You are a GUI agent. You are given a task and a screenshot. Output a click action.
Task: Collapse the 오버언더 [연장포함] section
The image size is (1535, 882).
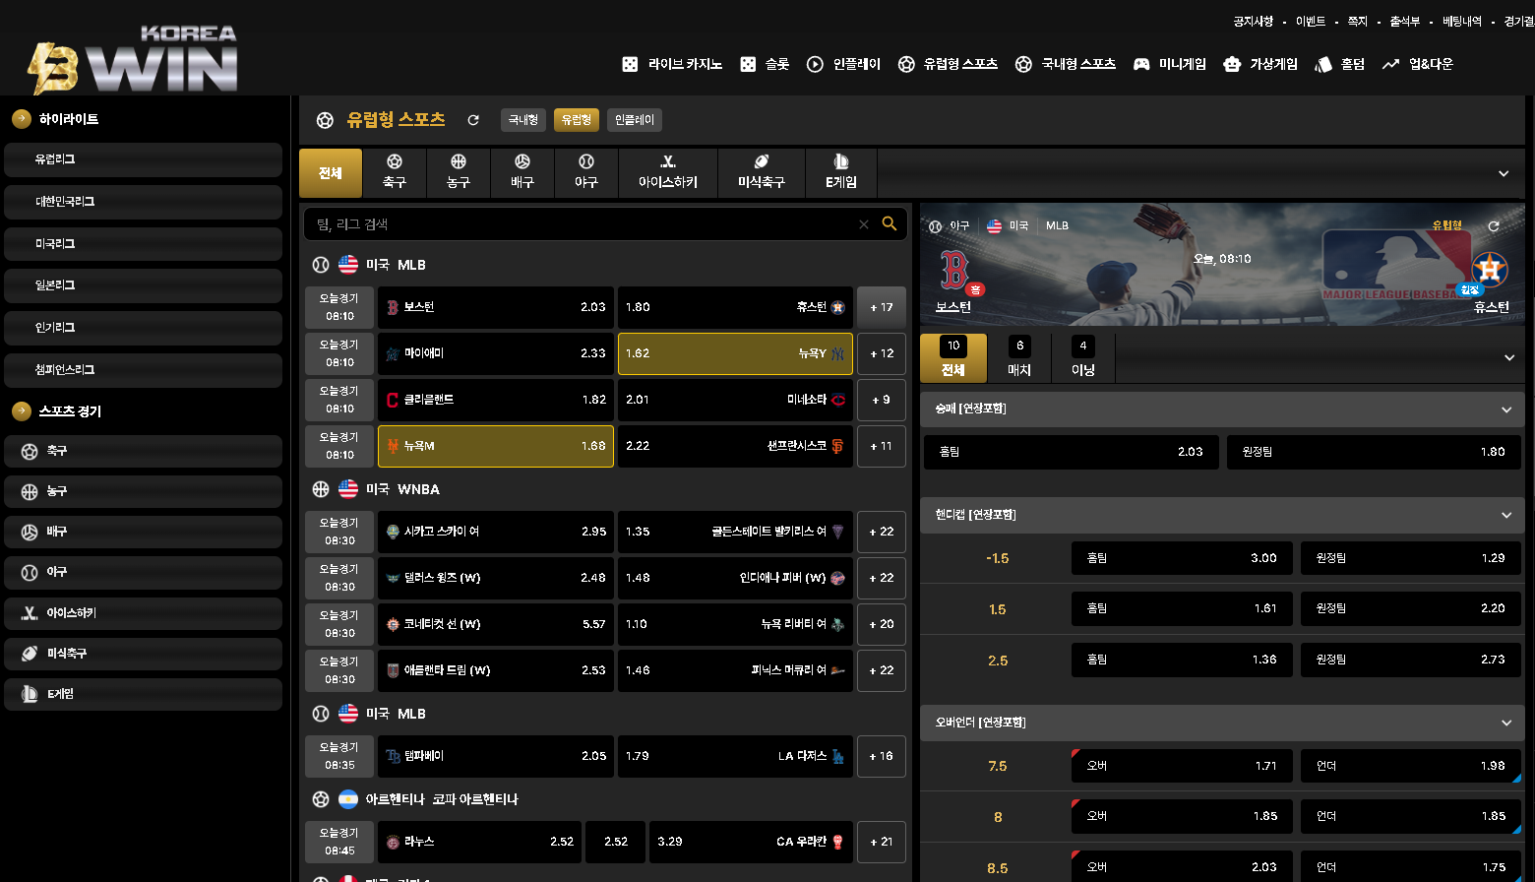1222,723
